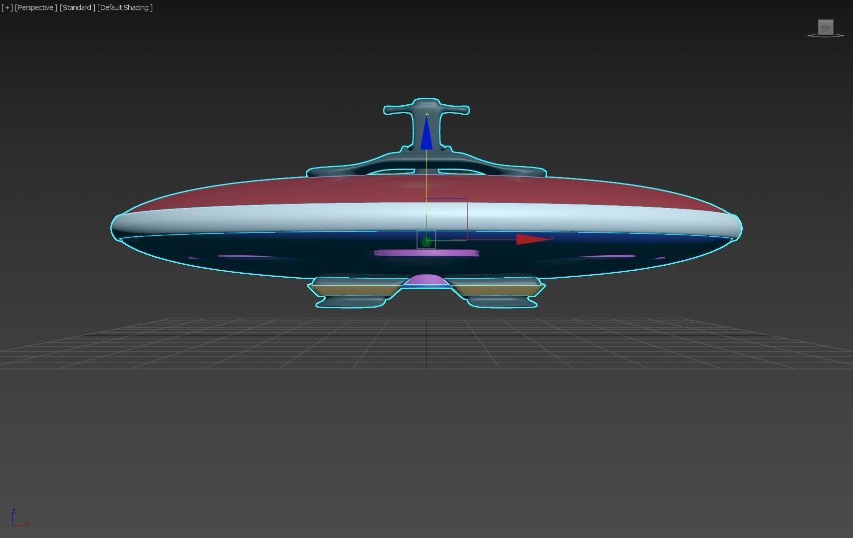Click the green Y-axis gizmo handle
Screen dimensions: 853x538
pos(426,242)
